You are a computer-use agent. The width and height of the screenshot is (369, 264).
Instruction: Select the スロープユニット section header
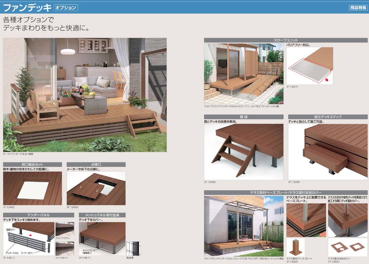tap(286, 40)
